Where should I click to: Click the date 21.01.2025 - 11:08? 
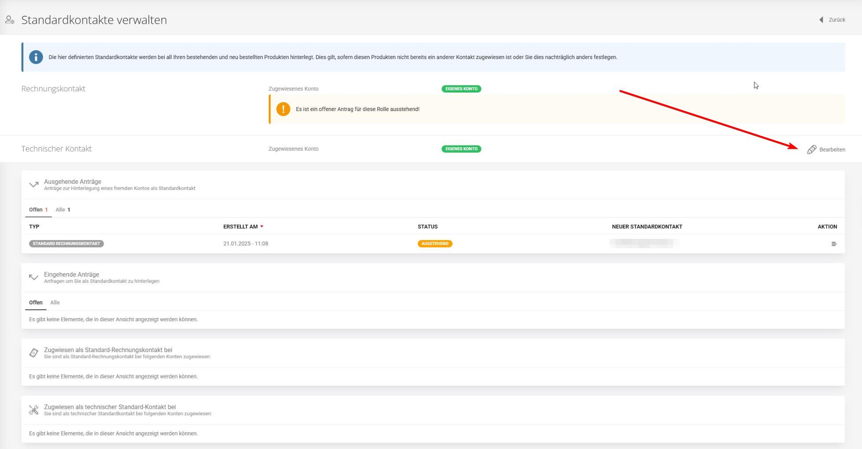246,244
